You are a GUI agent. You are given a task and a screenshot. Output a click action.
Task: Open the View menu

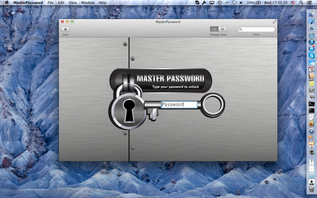tap(73, 3)
